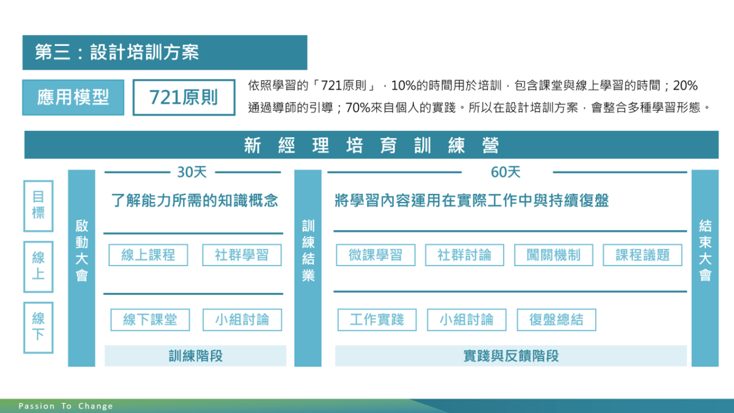
Task: Click the 線上課程 box
Action: [x=149, y=255]
